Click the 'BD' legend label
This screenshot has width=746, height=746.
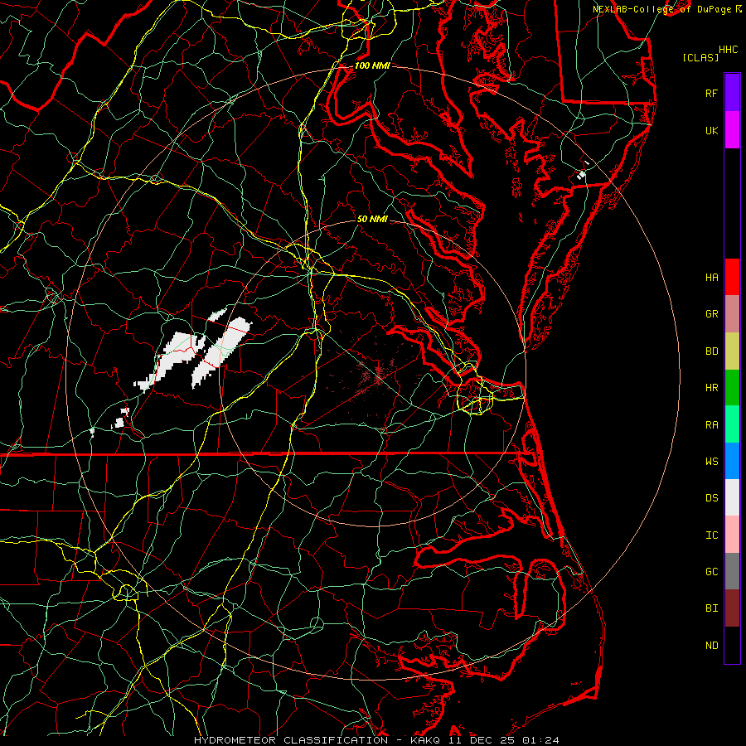711,351
